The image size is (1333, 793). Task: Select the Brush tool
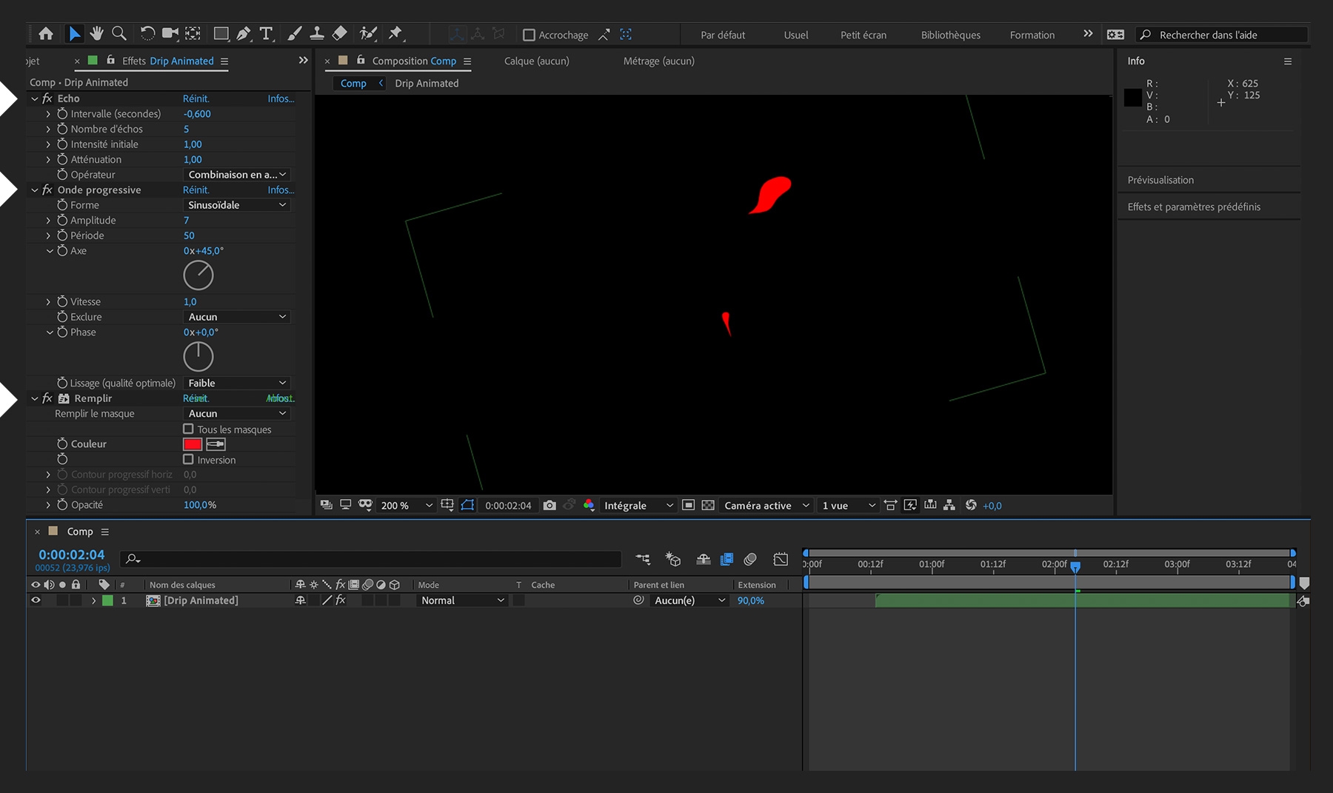(x=295, y=33)
